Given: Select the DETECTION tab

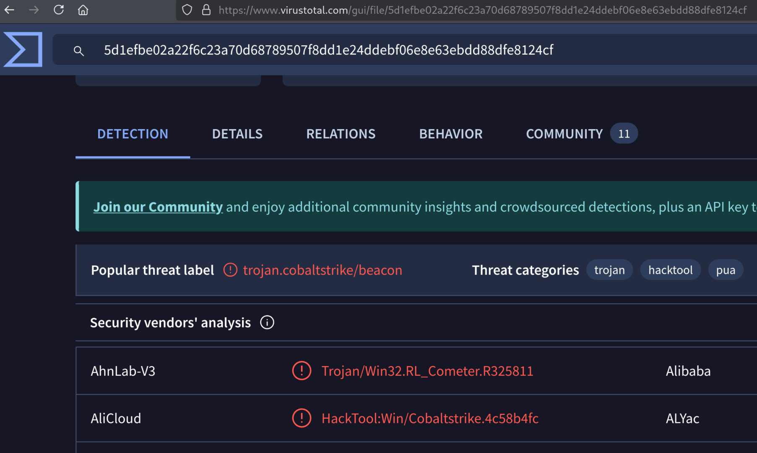Looking at the screenshot, I should (133, 134).
